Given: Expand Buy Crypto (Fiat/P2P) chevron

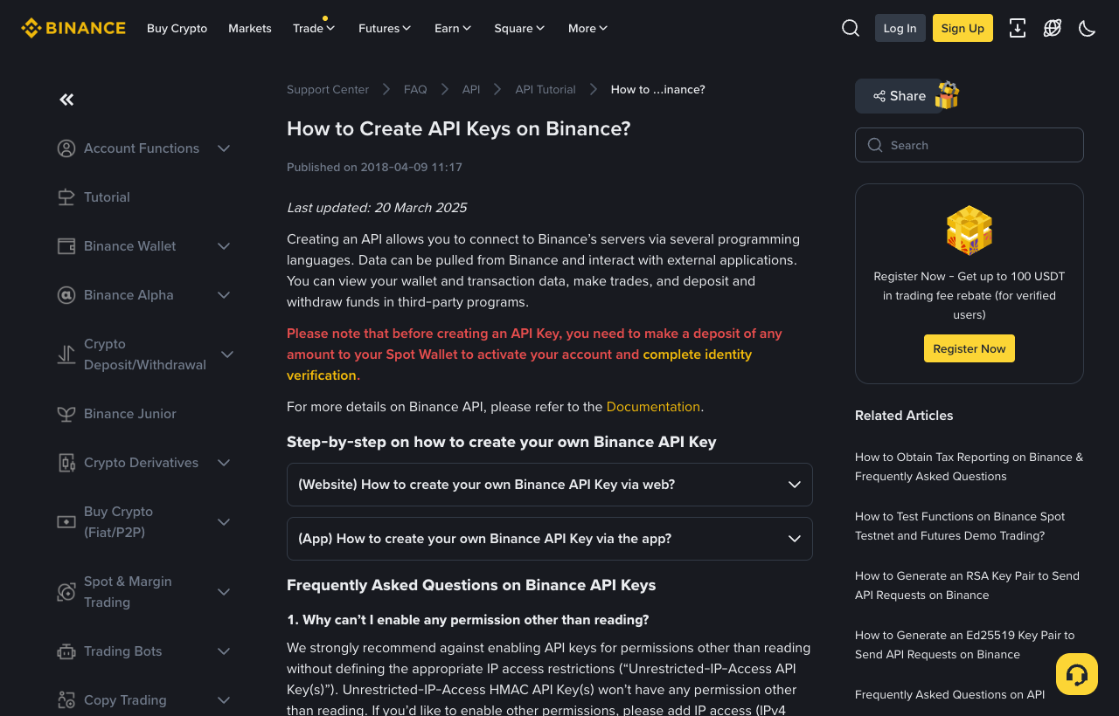Looking at the screenshot, I should coord(224,522).
